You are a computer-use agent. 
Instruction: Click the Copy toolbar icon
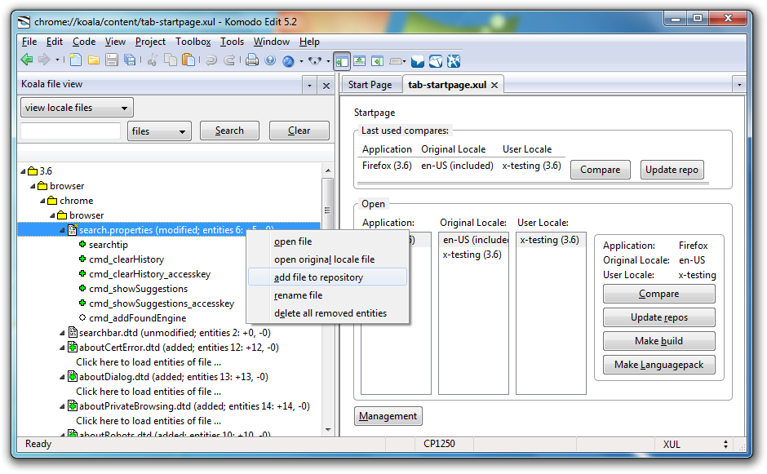(x=171, y=60)
